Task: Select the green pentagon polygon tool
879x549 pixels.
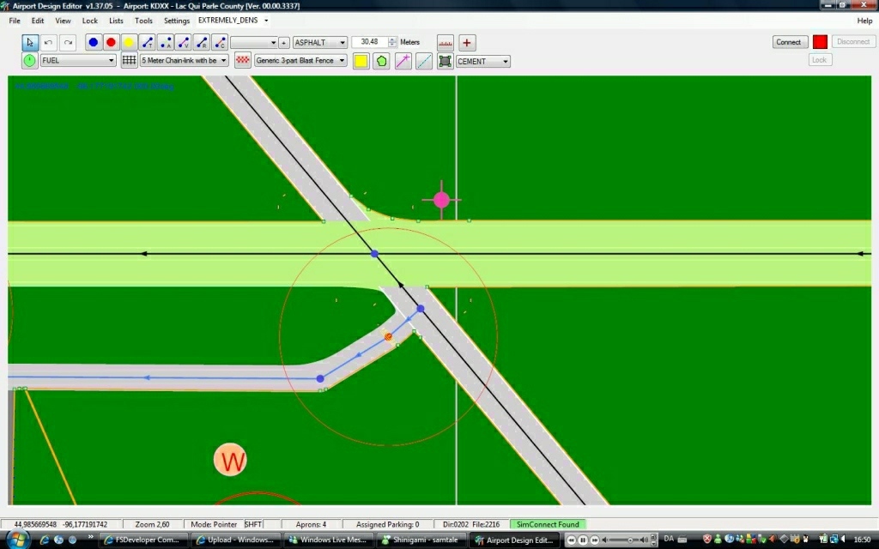Action: [x=381, y=61]
